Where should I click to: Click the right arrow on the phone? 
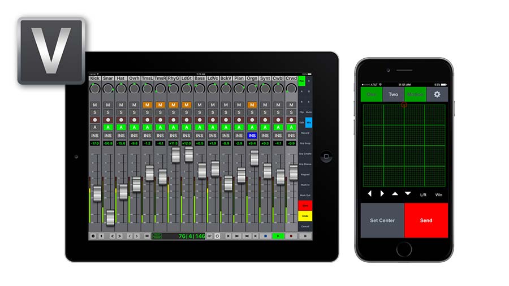(382, 193)
